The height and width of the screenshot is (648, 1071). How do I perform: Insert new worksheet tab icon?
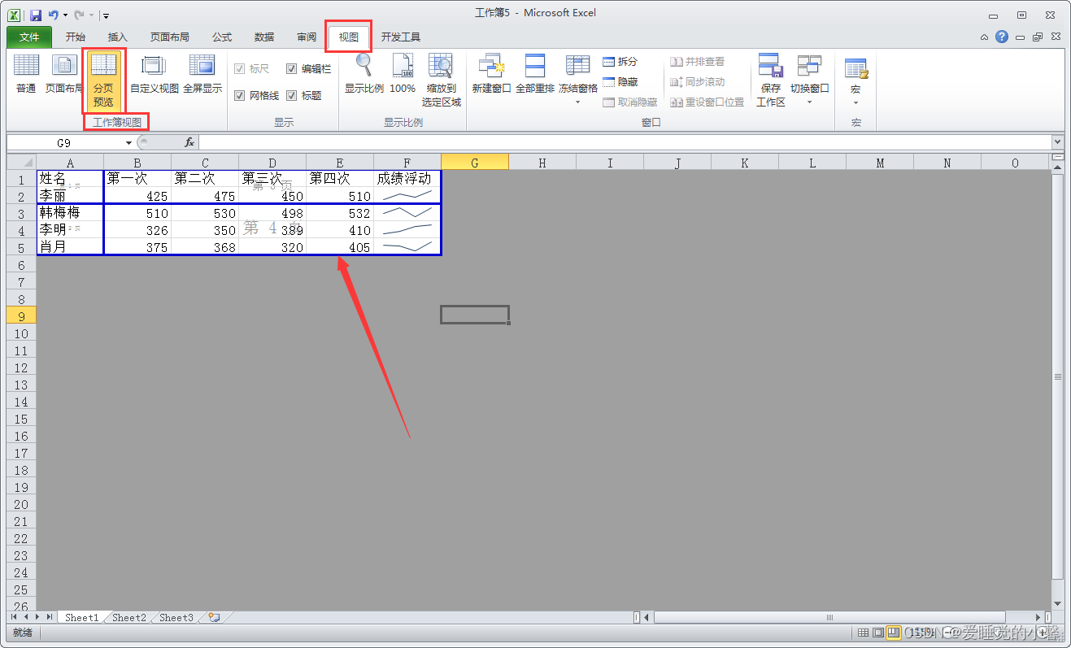(x=214, y=617)
